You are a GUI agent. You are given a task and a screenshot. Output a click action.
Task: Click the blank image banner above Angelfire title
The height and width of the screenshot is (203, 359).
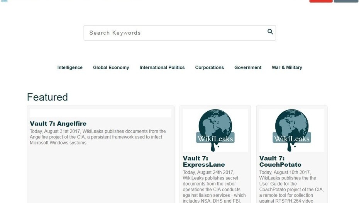click(100, 113)
